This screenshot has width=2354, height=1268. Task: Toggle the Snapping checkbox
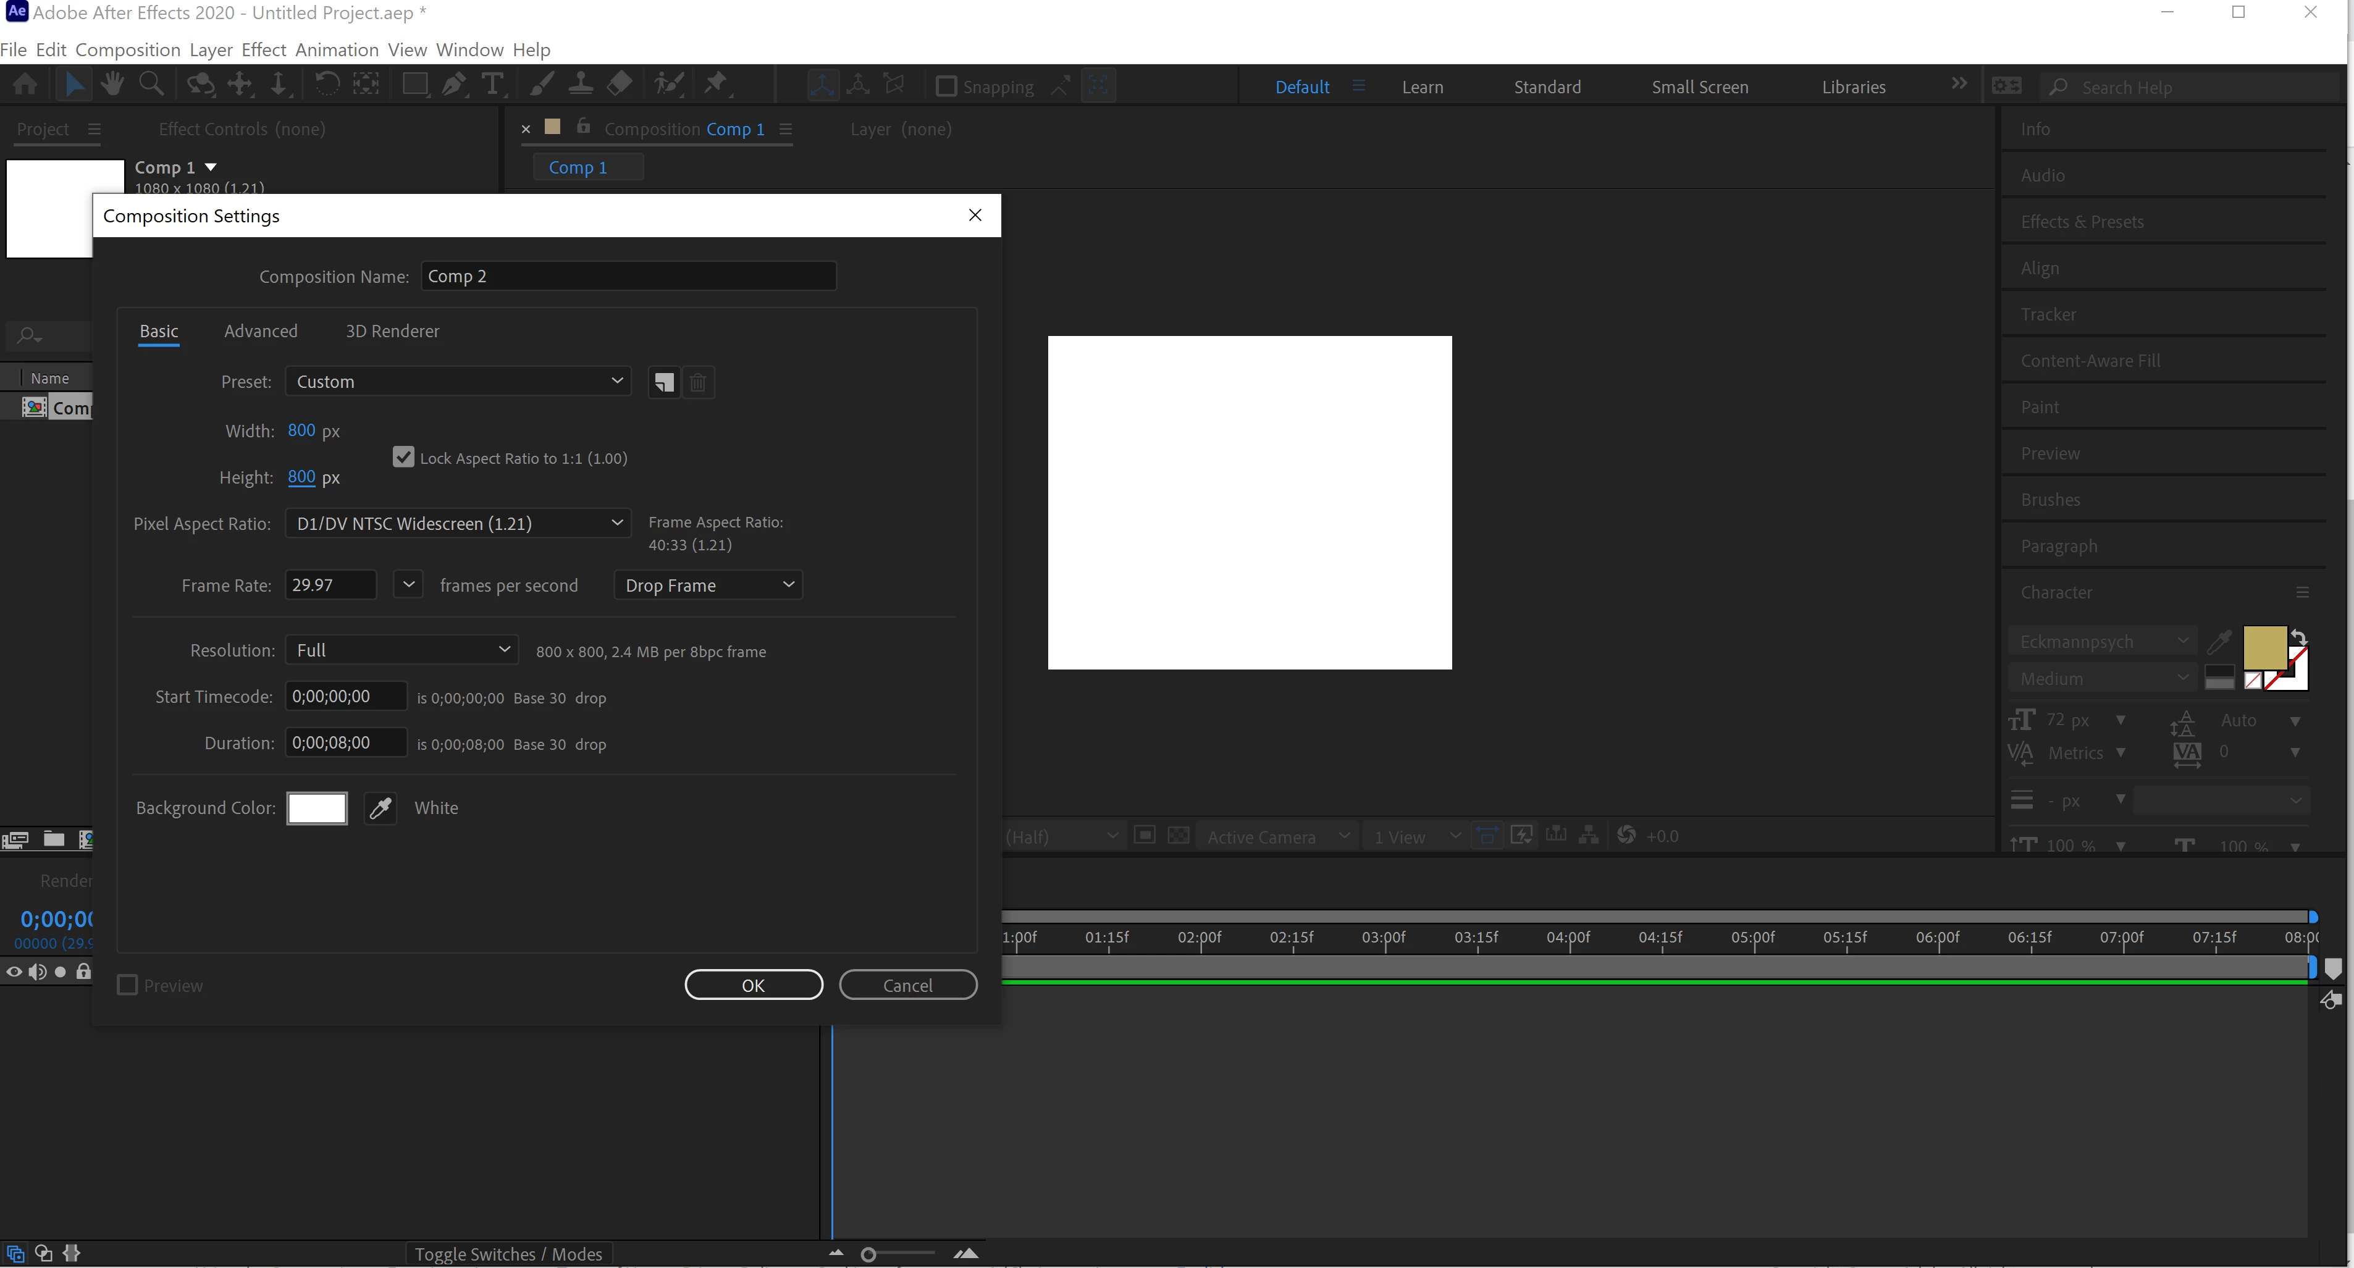point(947,87)
